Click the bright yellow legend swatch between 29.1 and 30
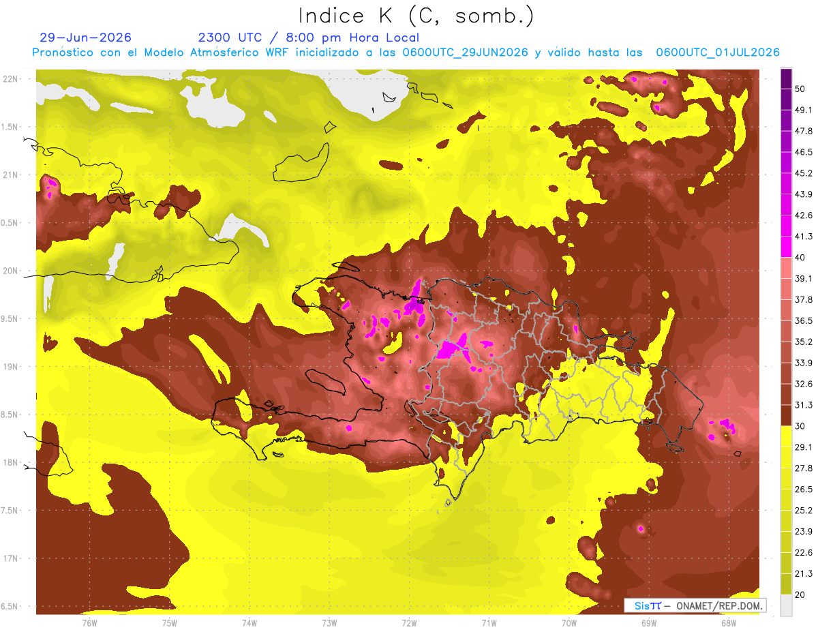The height and width of the screenshot is (632, 818). tap(786, 436)
